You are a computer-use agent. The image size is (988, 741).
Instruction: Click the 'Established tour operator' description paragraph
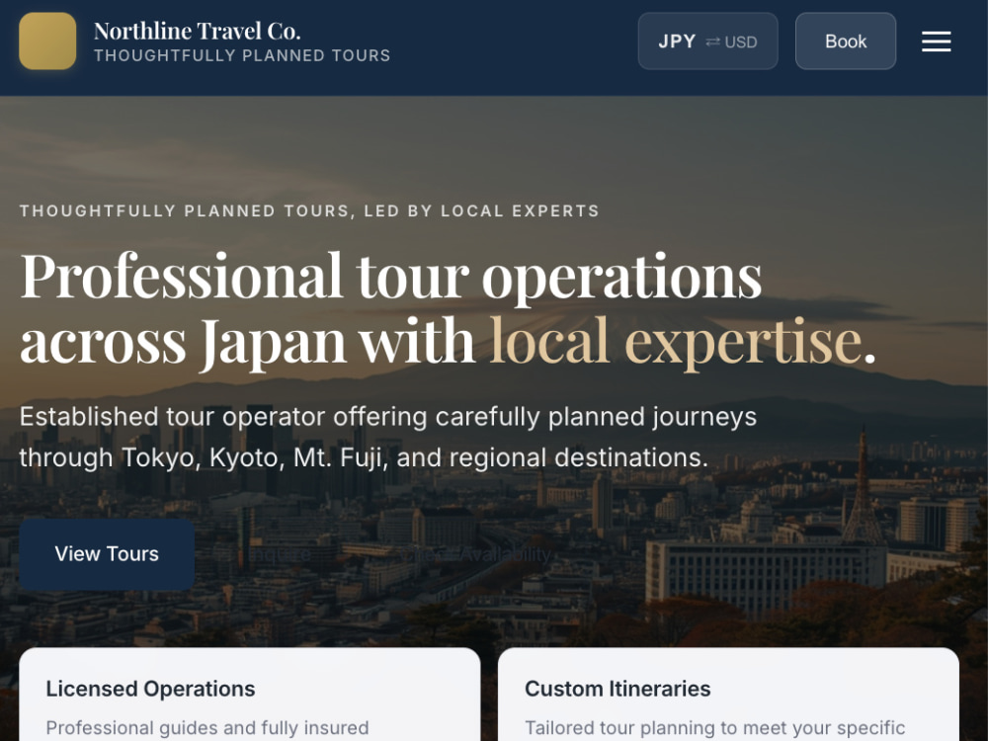388,438
